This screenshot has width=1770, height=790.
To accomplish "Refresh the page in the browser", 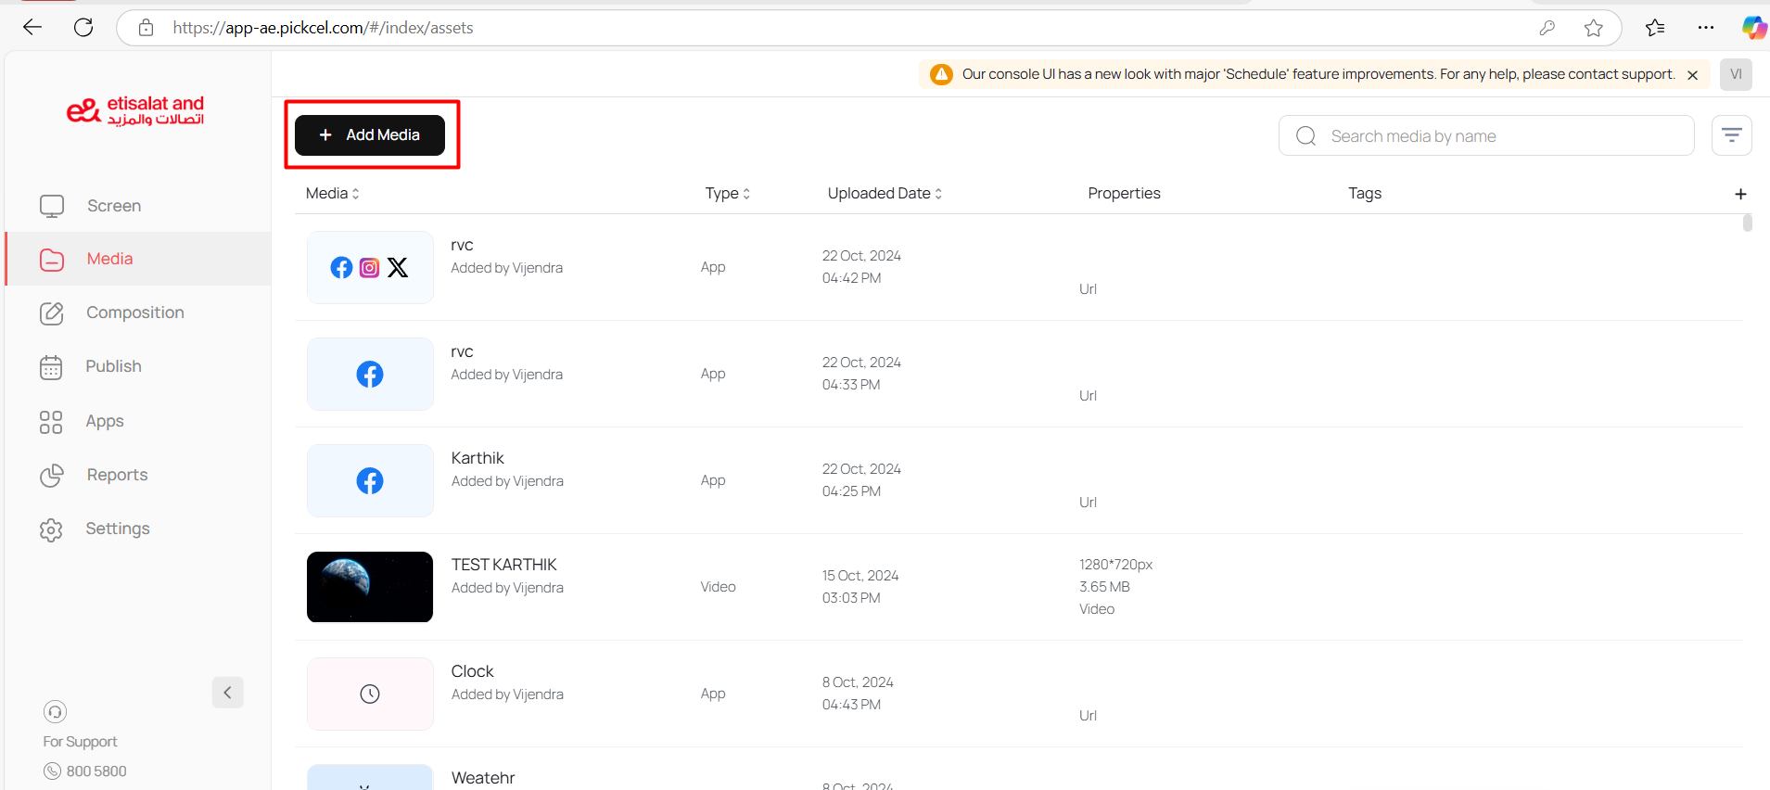I will click(x=83, y=28).
